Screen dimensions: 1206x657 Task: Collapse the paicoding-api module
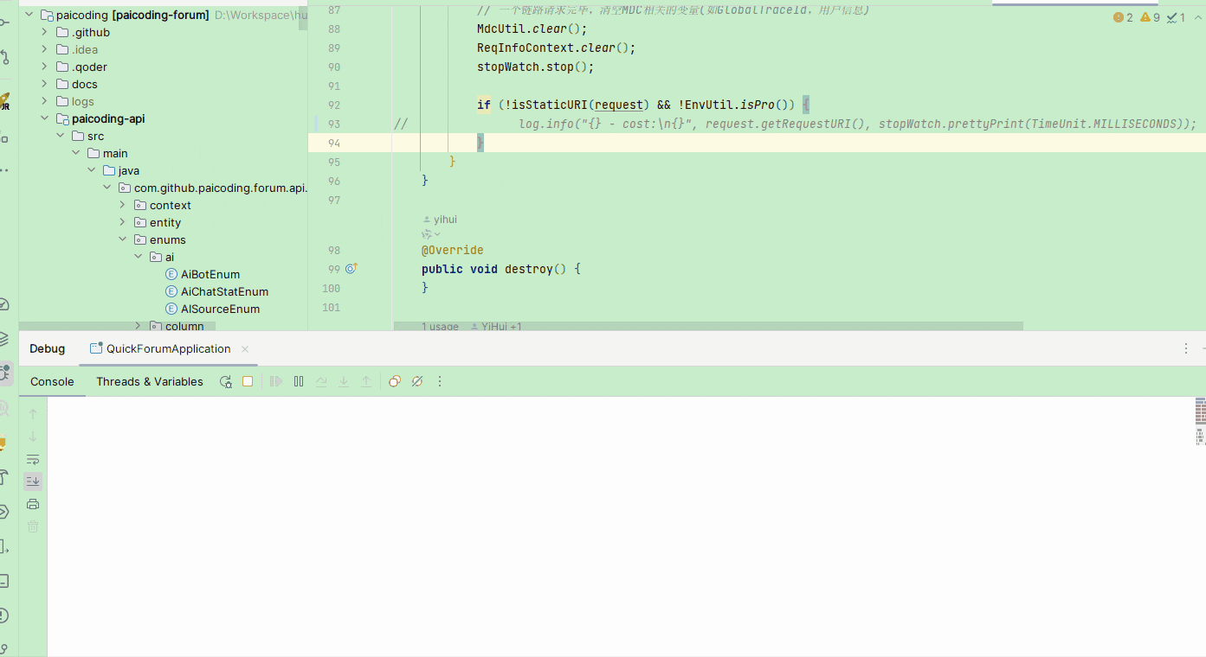point(44,118)
